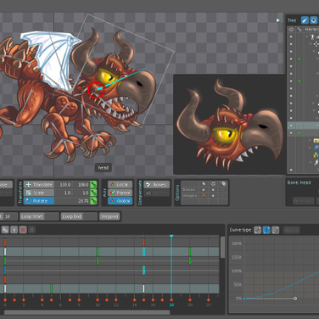Click the green key at frame 5, bottom row
This screenshot has height=319, width=319.
pyautogui.click(x=51, y=288)
